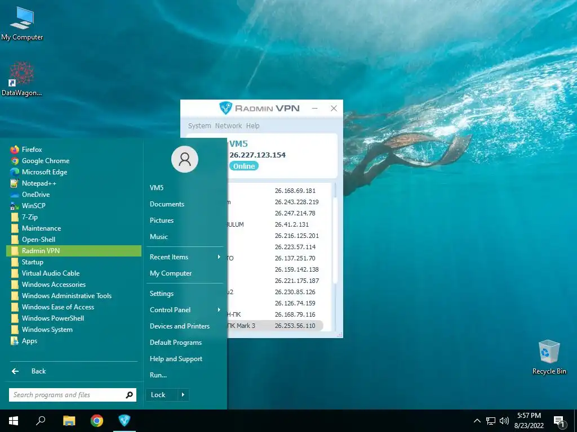Open My Computer desktop icon
Screen dimensions: 577x432
[x=22, y=24]
